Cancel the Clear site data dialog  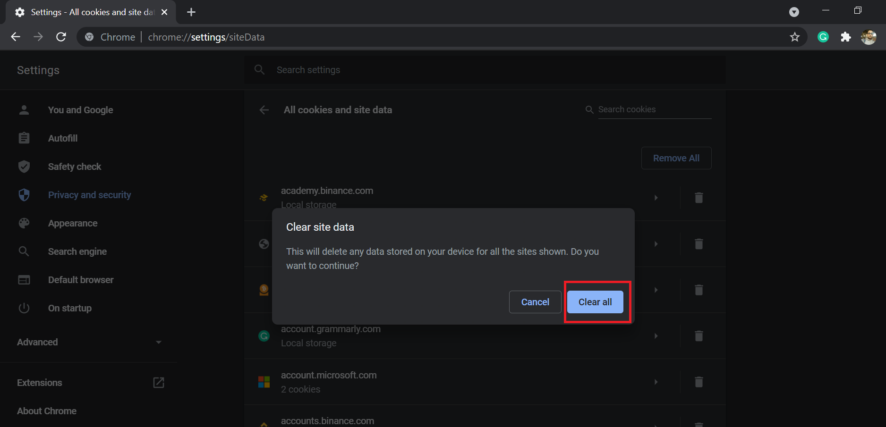535,302
